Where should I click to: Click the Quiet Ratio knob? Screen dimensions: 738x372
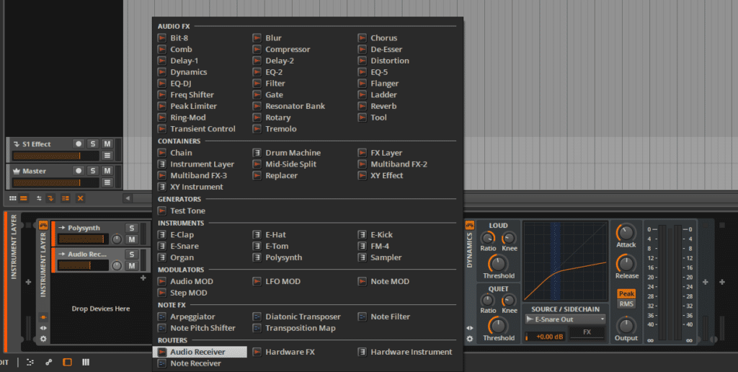pos(488,300)
